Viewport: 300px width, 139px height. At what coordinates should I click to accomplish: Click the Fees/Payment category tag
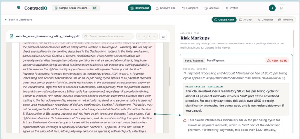pos(194,60)
